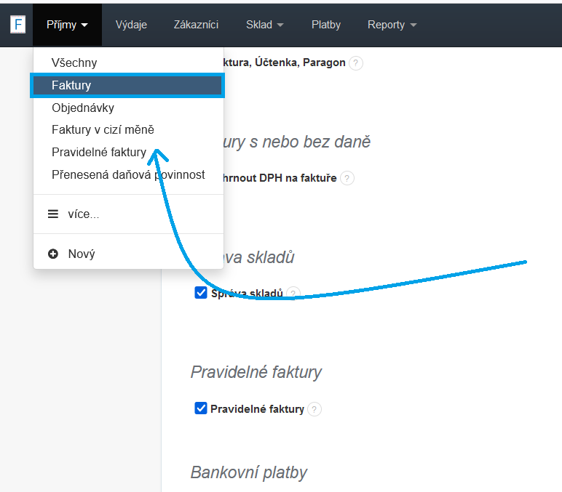Click help icon next to Faktura, Účtenka, Paragon
The image size is (562, 492).
(x=355, y=63)
